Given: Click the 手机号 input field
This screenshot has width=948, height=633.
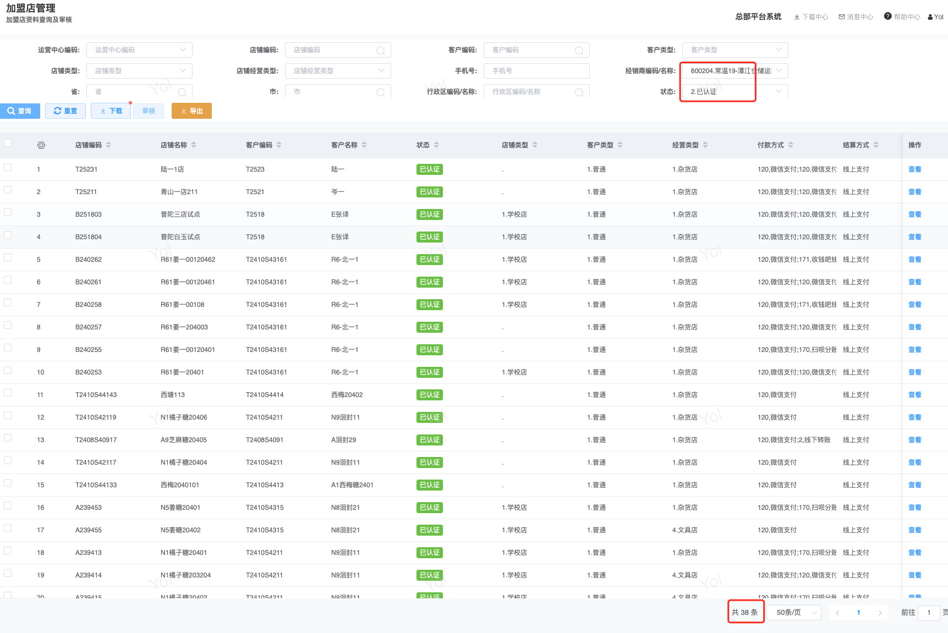Looking at the screenshot, I should click(x=536, y=71).
